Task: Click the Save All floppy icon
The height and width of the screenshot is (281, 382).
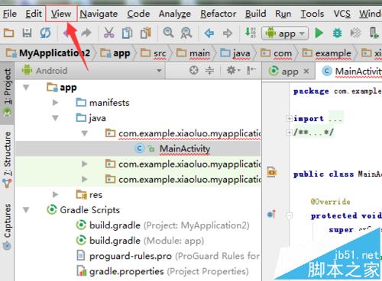Action: [x=27, y=33]
